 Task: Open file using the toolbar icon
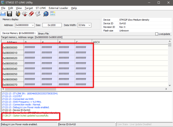[x=3, y=14]
